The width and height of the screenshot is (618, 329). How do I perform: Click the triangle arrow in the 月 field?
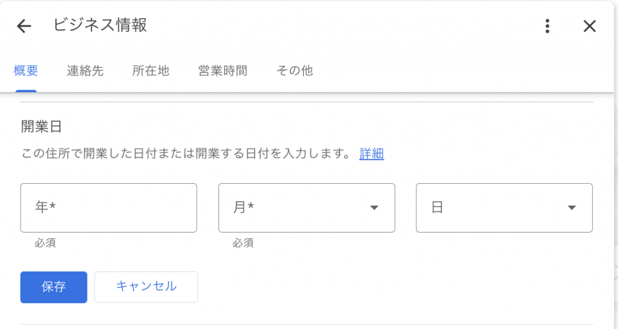[374, 208]
